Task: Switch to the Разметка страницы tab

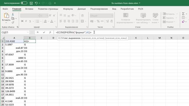Action: 48,9
